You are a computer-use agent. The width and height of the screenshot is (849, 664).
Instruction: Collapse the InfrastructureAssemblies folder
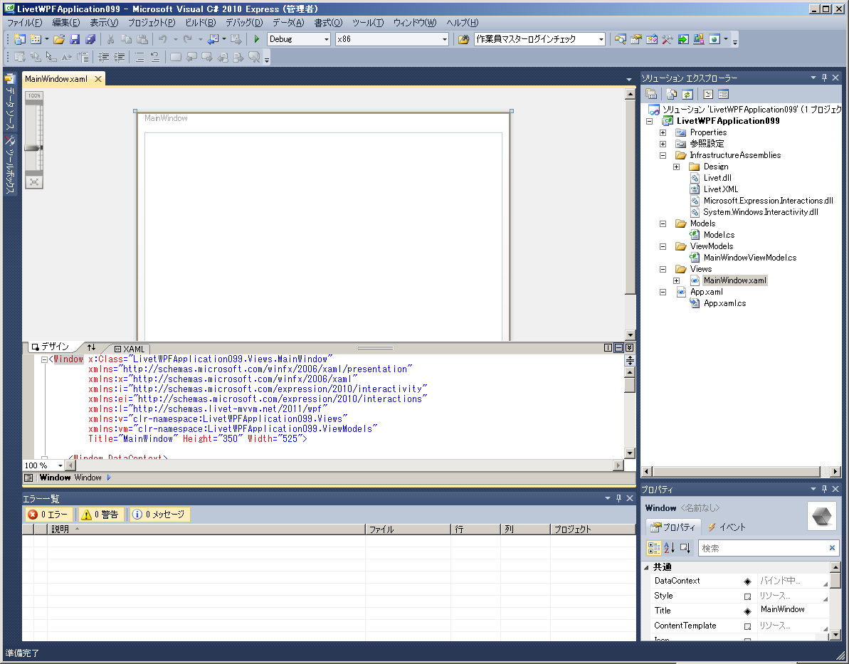(x=663, y=155)
